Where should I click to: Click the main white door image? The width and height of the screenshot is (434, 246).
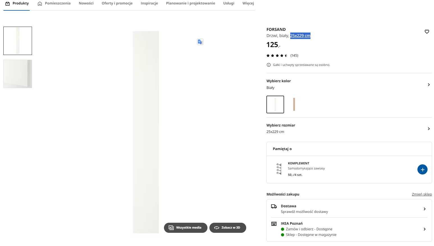point(146,132)
